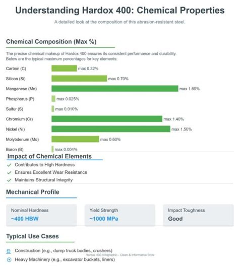Click the Mechanical Profile heading
The height and width of the screenshot is (267, 239).
point(33,192)
